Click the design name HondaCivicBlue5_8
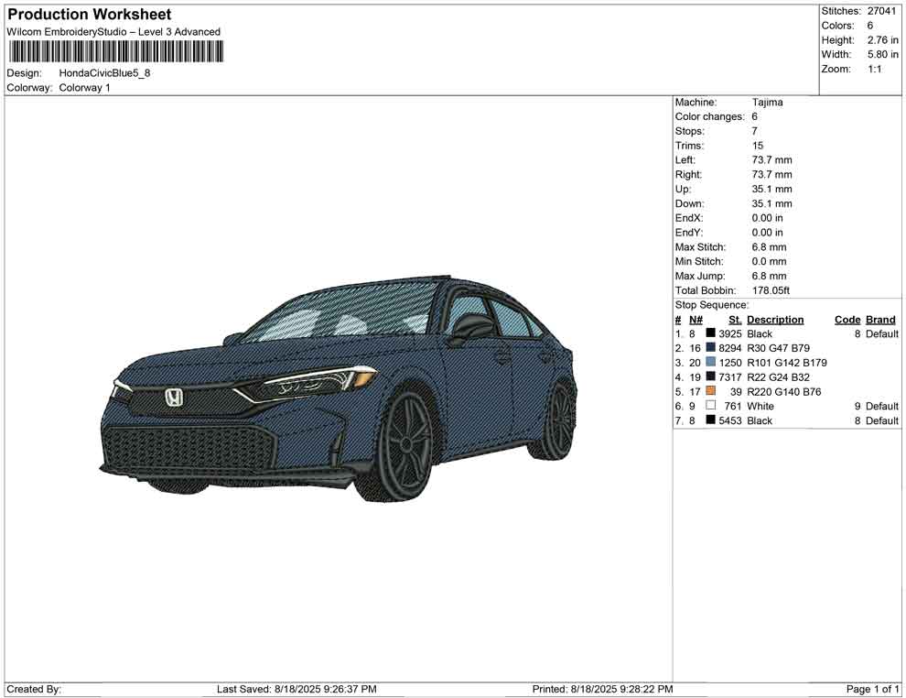The width and height of the screenshot is (906, 698). click(x=104, y=73)
